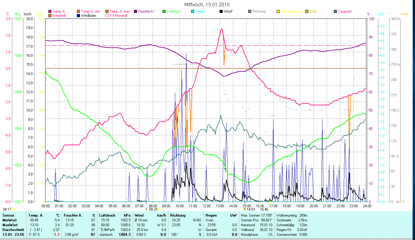Click the orange Temp. A. min swatch
Screen dimensions: 415x240
(x=79, y=11)
